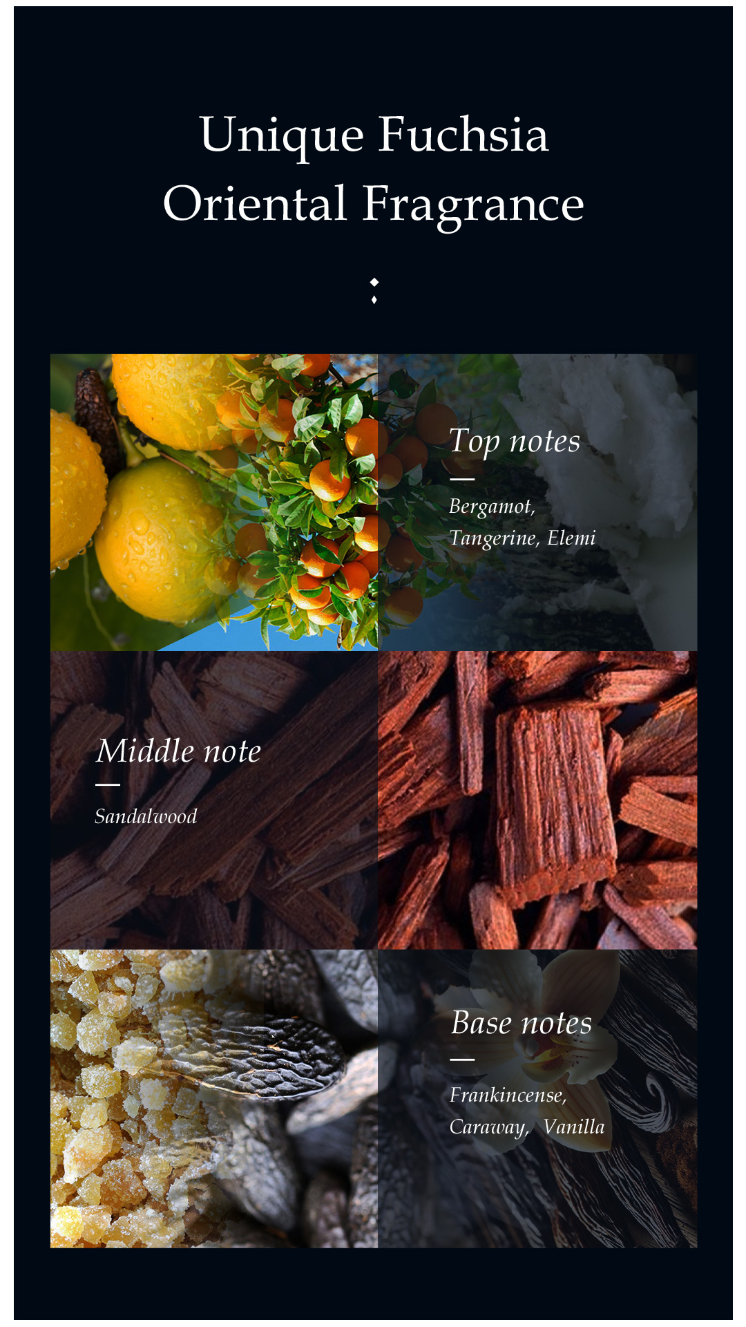Click the dash under Base notes
Viewport: 746px width, 1327px height.
point(462,1059)
